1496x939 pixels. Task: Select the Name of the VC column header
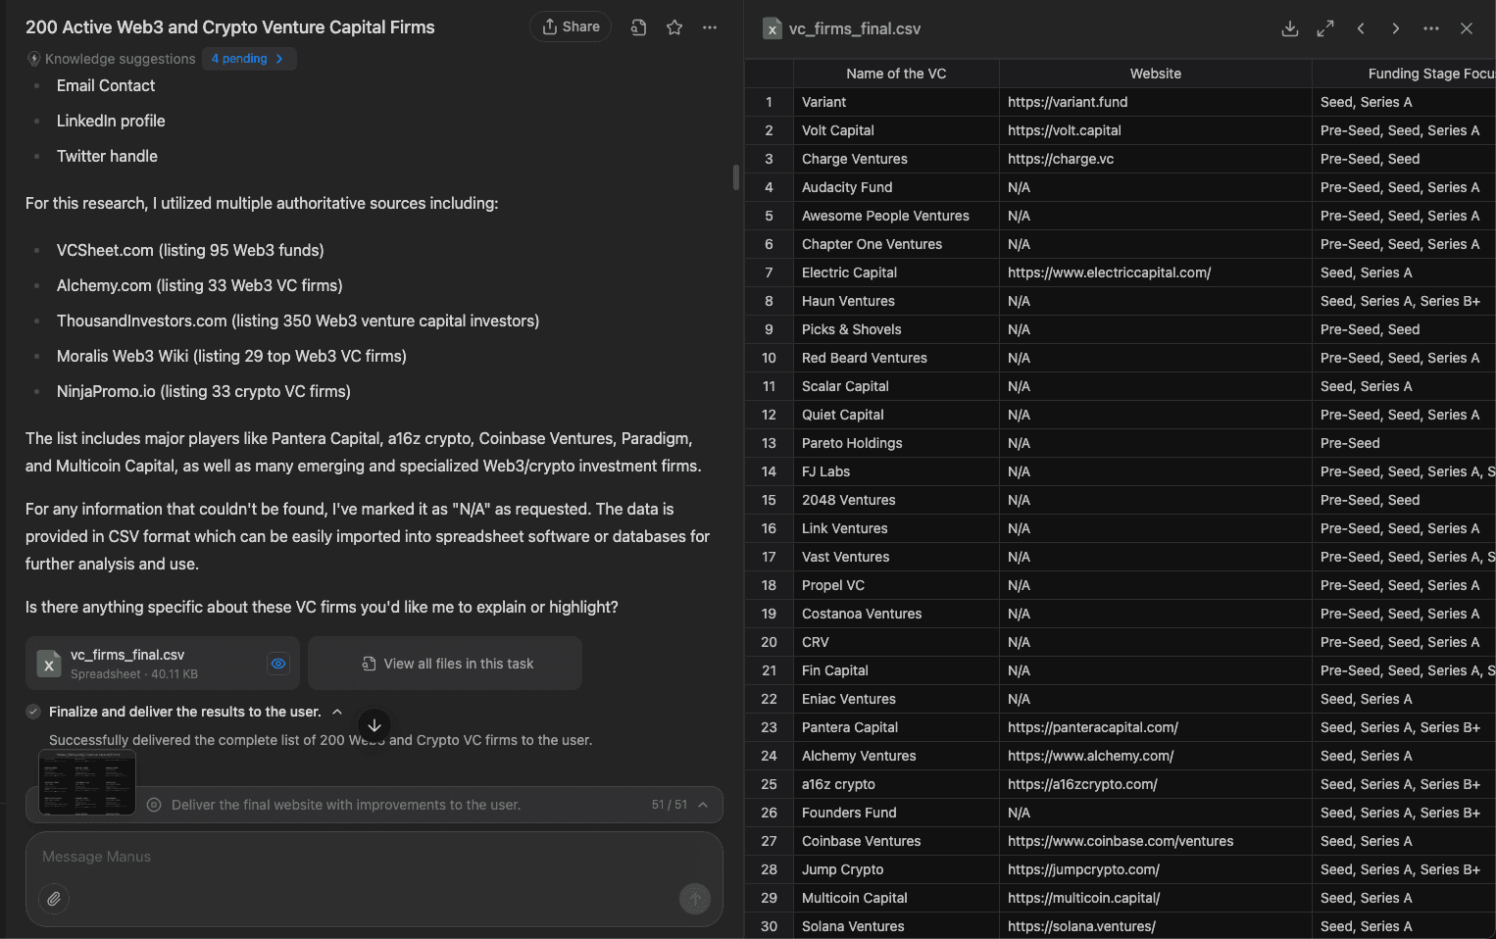[896, 74]
